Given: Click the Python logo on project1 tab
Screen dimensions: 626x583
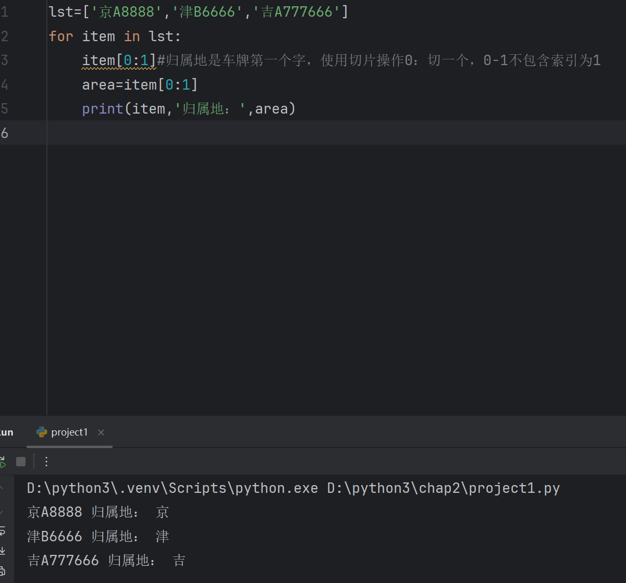Looking at the screenshot, I should 42,432.
